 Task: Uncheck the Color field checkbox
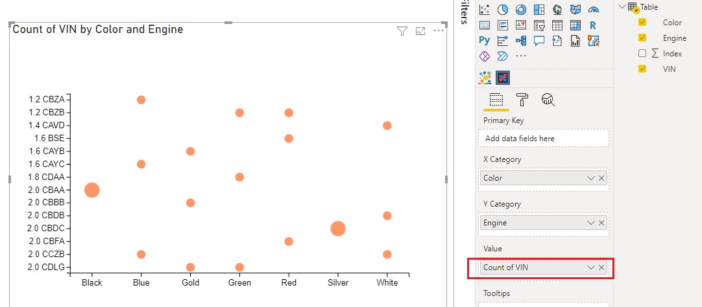642,22
